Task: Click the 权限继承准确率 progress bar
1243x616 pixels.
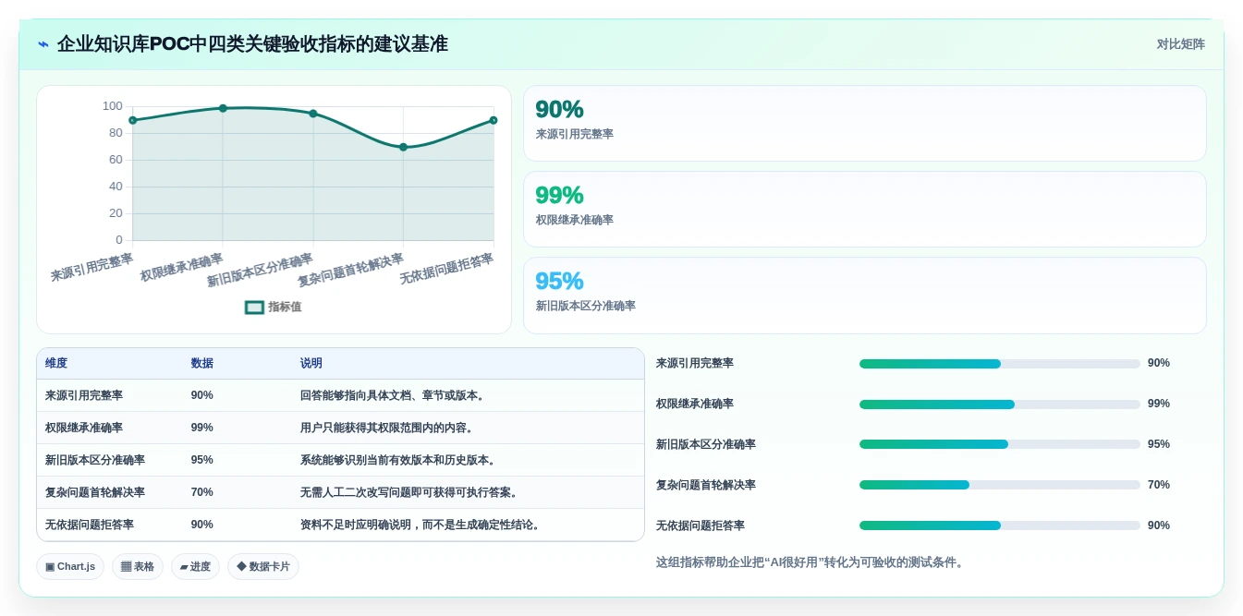Action: click(999, 405)
